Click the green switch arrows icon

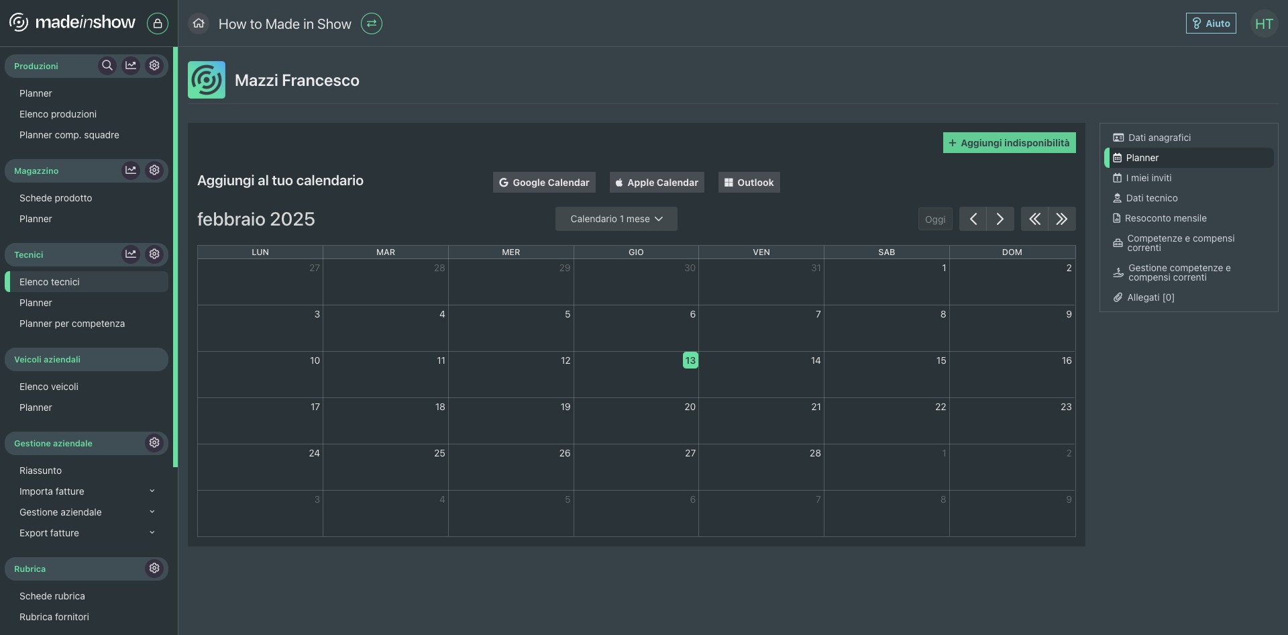[x=372, y=23]
